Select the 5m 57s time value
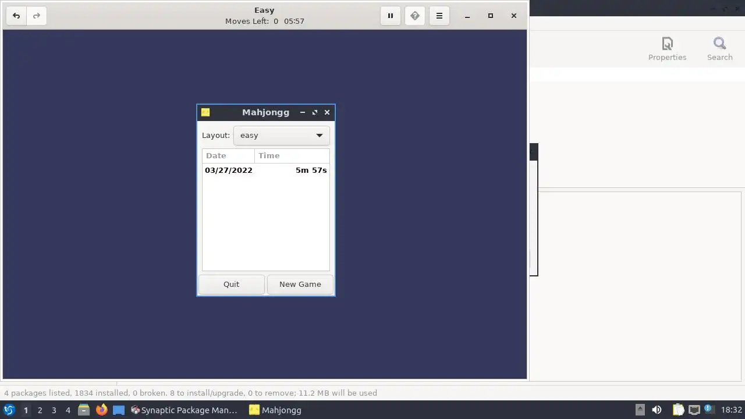Screen dimensions: 745x419 [x=311, y=171]
